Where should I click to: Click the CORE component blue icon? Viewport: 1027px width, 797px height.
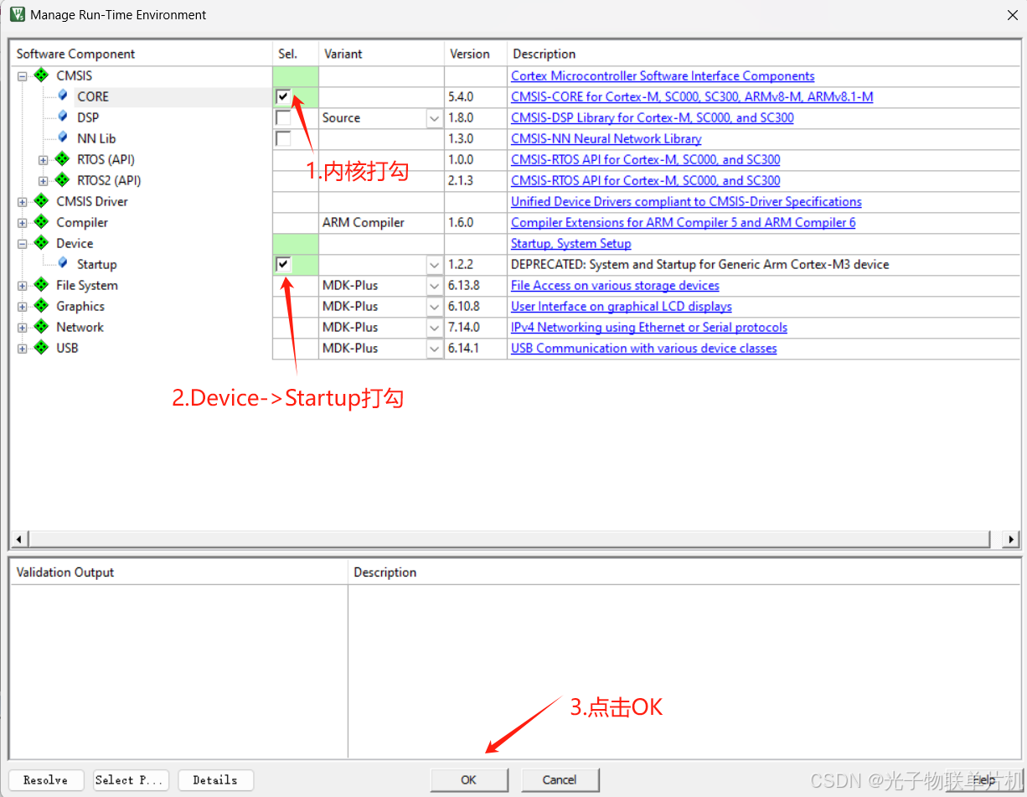click(62, 96)
